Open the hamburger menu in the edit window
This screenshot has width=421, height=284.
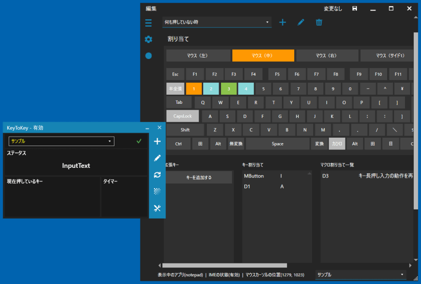[148, 22]
